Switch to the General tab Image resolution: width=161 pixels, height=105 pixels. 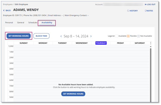[21, 23]
